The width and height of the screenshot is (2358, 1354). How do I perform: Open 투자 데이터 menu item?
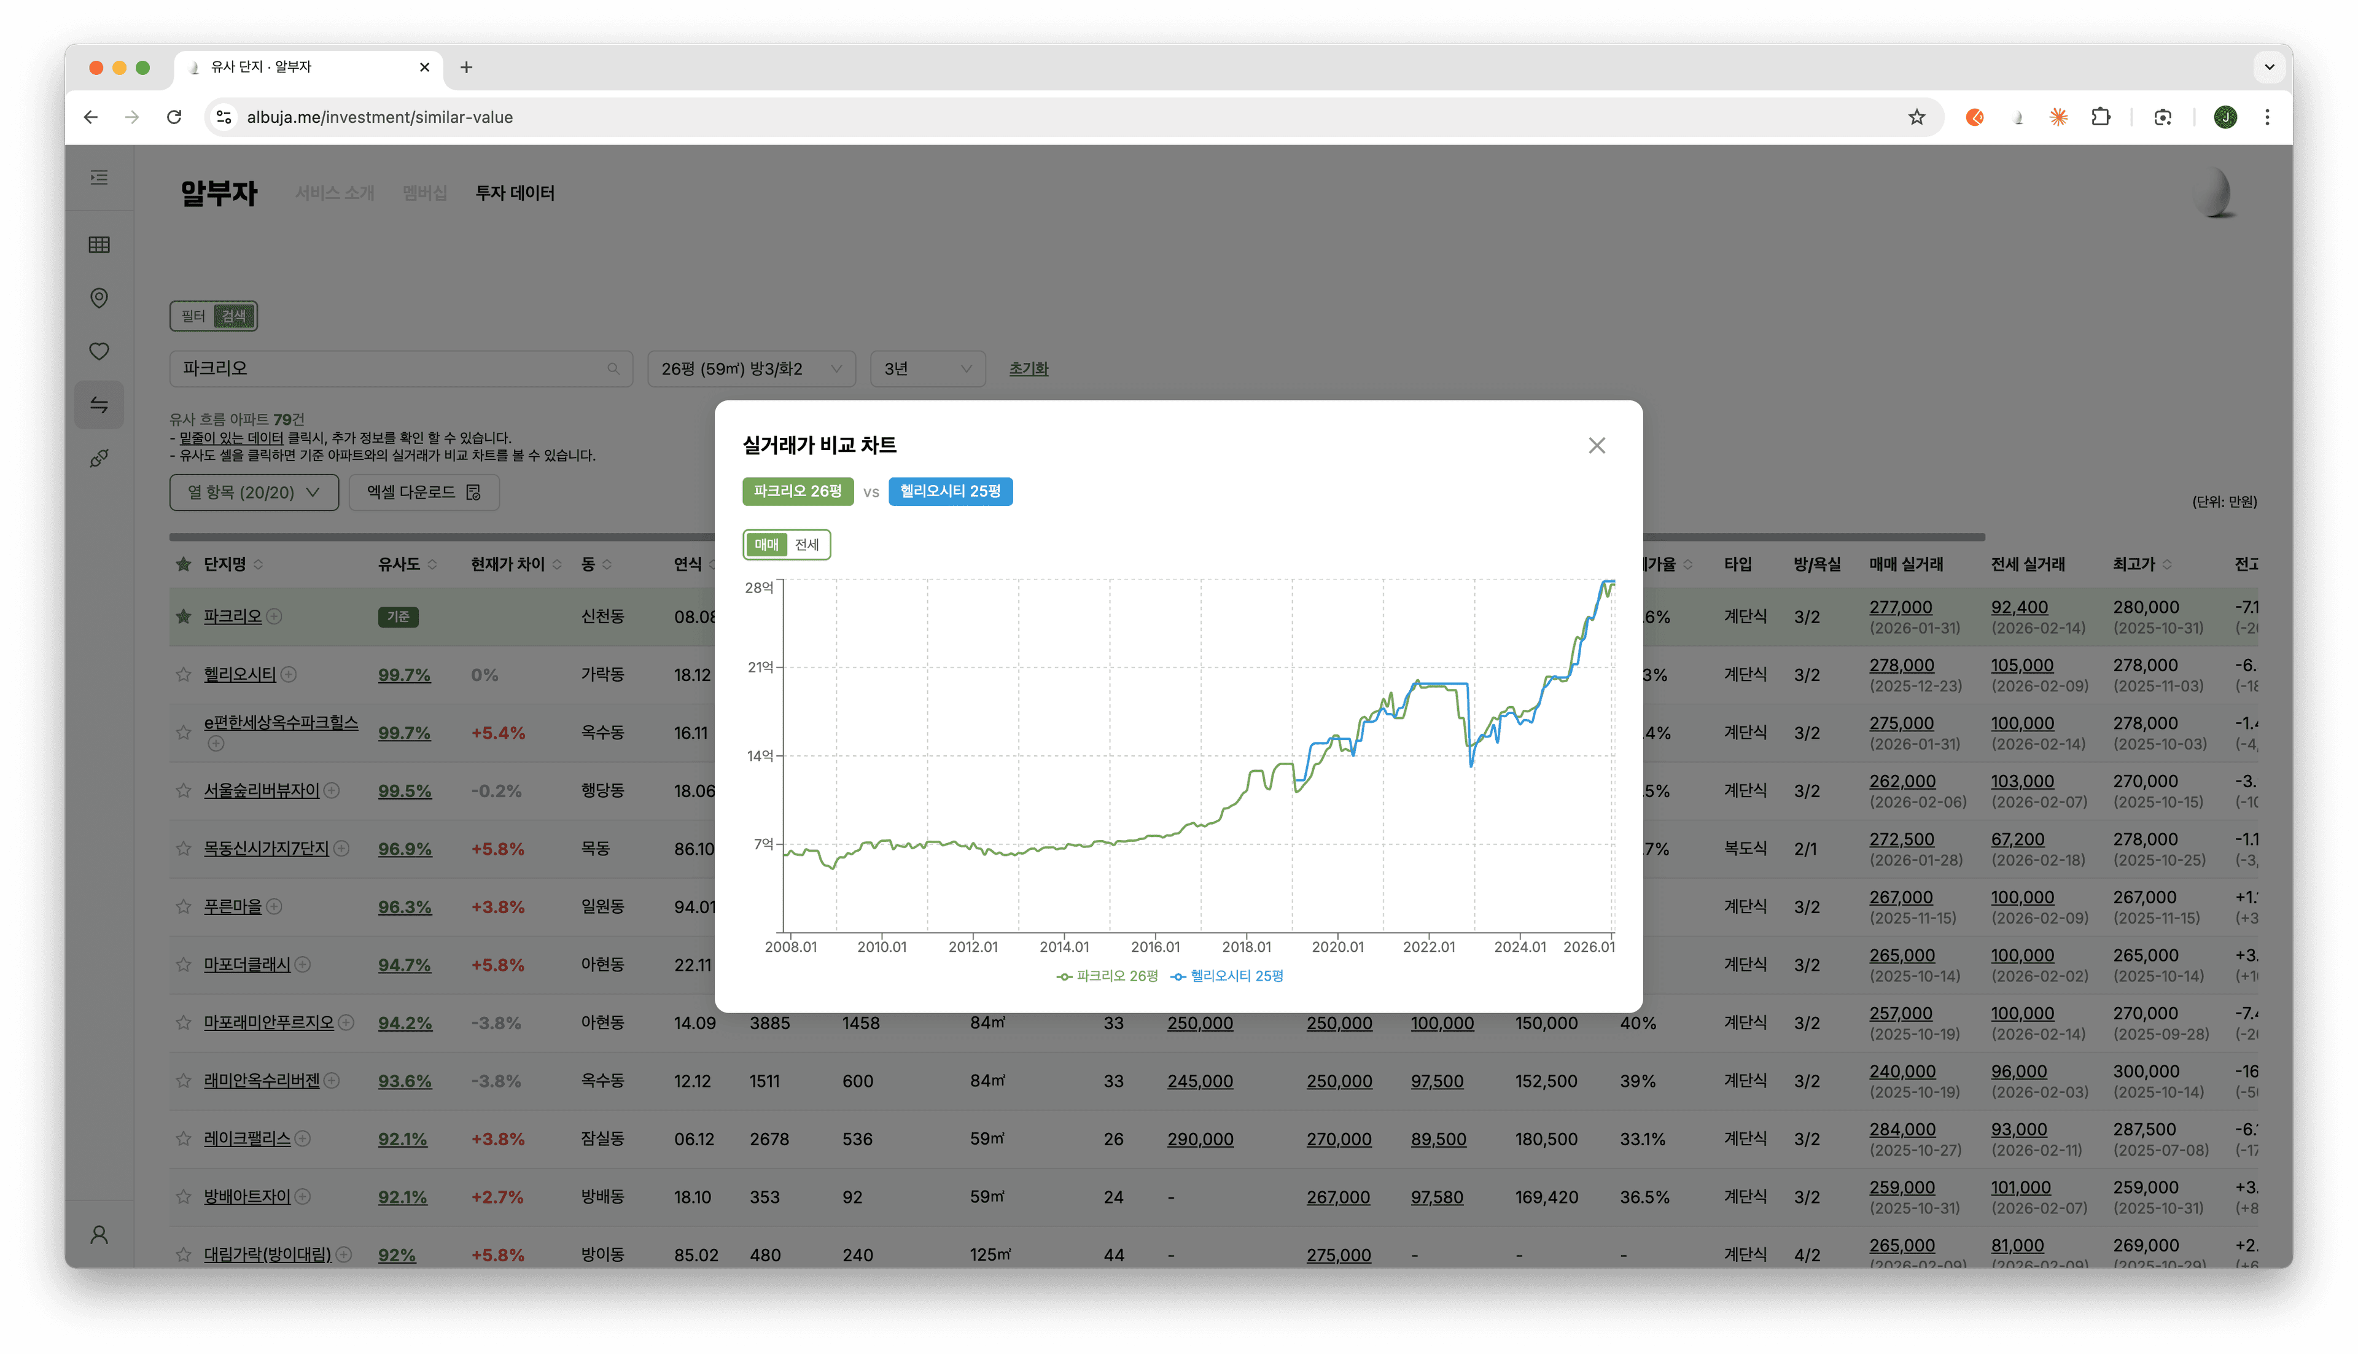(515, 192)
